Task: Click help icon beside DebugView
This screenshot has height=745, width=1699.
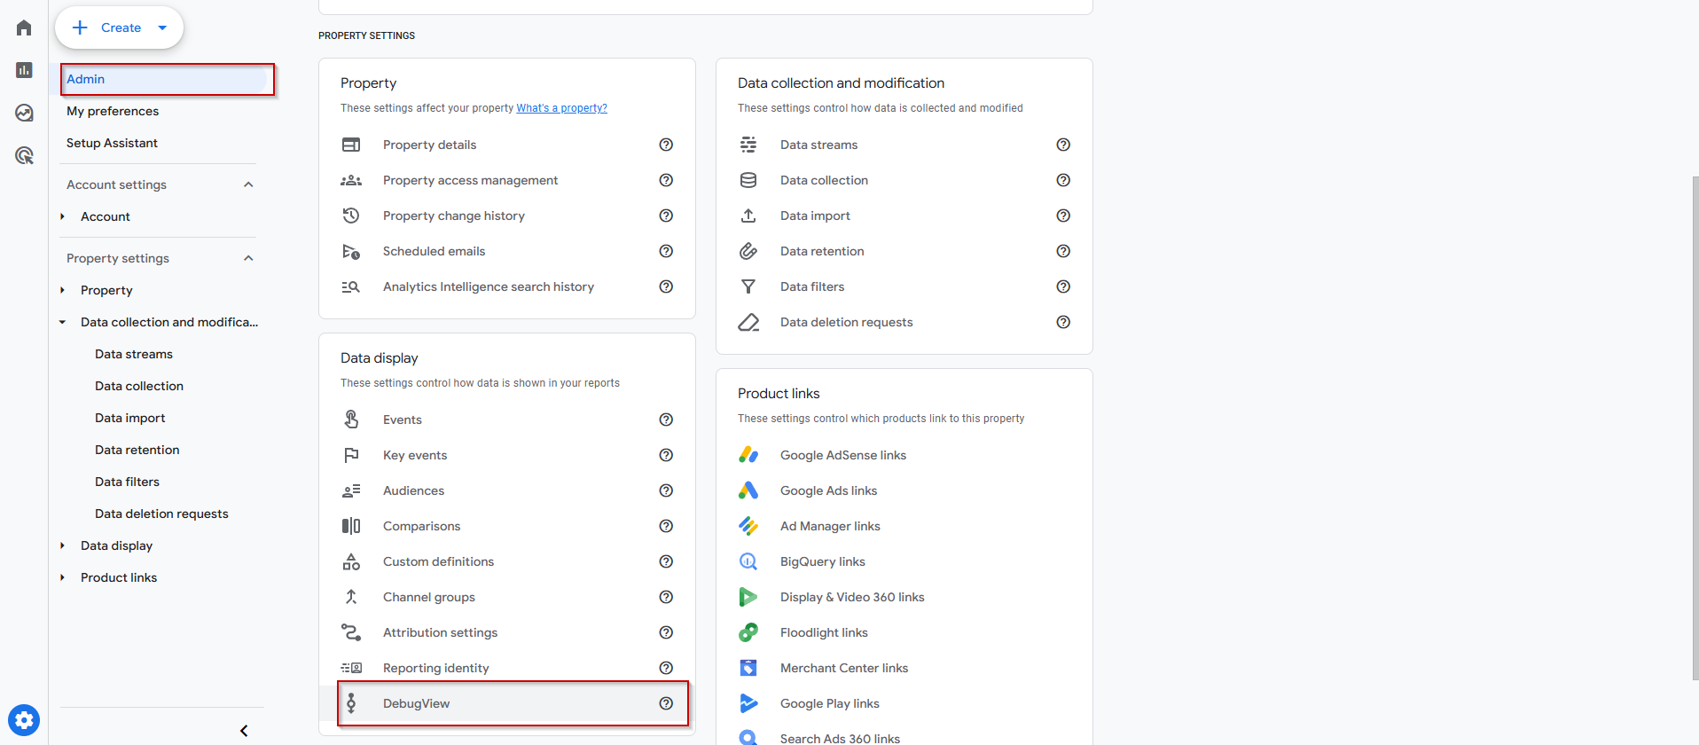Action: 666,703
